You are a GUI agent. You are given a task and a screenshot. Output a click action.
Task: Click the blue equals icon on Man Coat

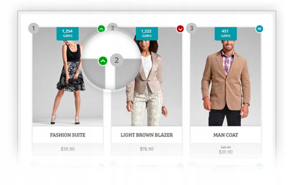259,29
